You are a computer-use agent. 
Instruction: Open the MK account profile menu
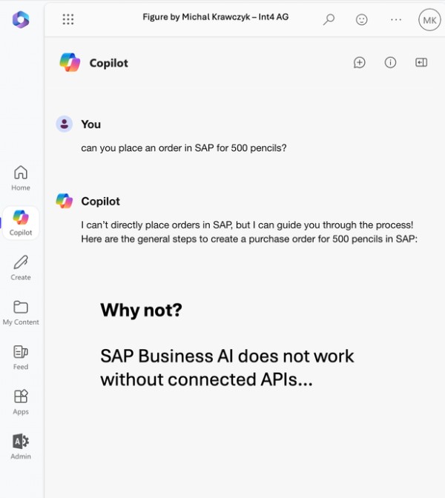(429, 20)
